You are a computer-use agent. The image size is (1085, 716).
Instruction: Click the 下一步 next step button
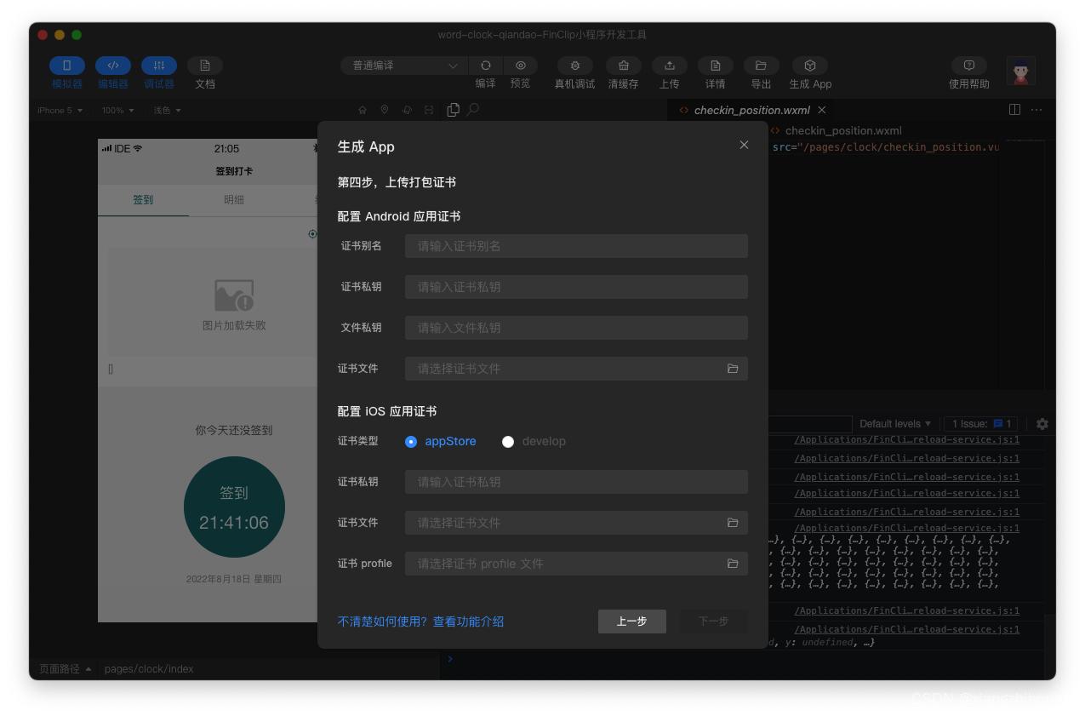tap(713, 621)
